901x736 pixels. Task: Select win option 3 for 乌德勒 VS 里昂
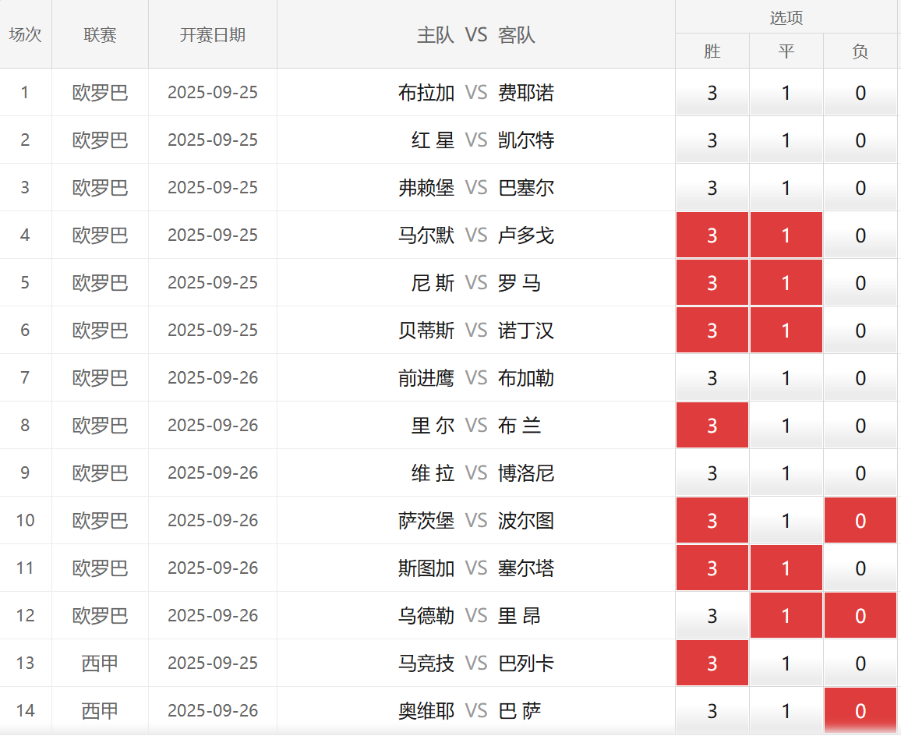pyautogui.click(x=712, y=616)
